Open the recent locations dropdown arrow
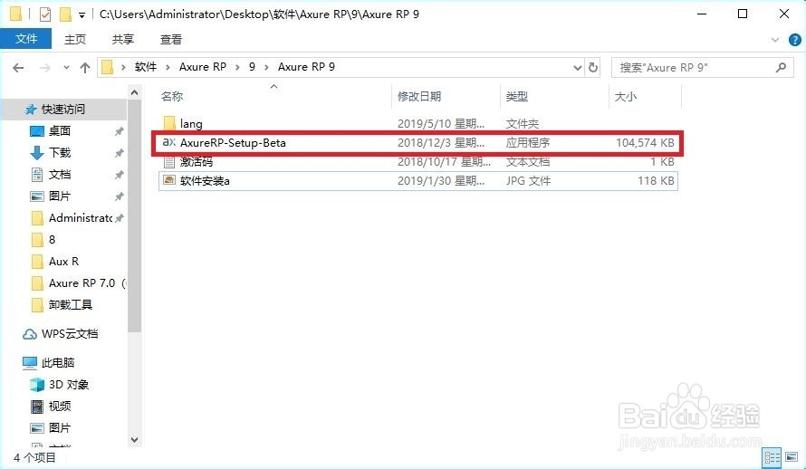 [x=66, y=67]
